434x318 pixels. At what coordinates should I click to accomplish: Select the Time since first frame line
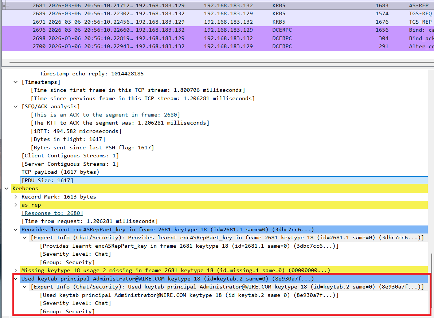coord(138,90)
